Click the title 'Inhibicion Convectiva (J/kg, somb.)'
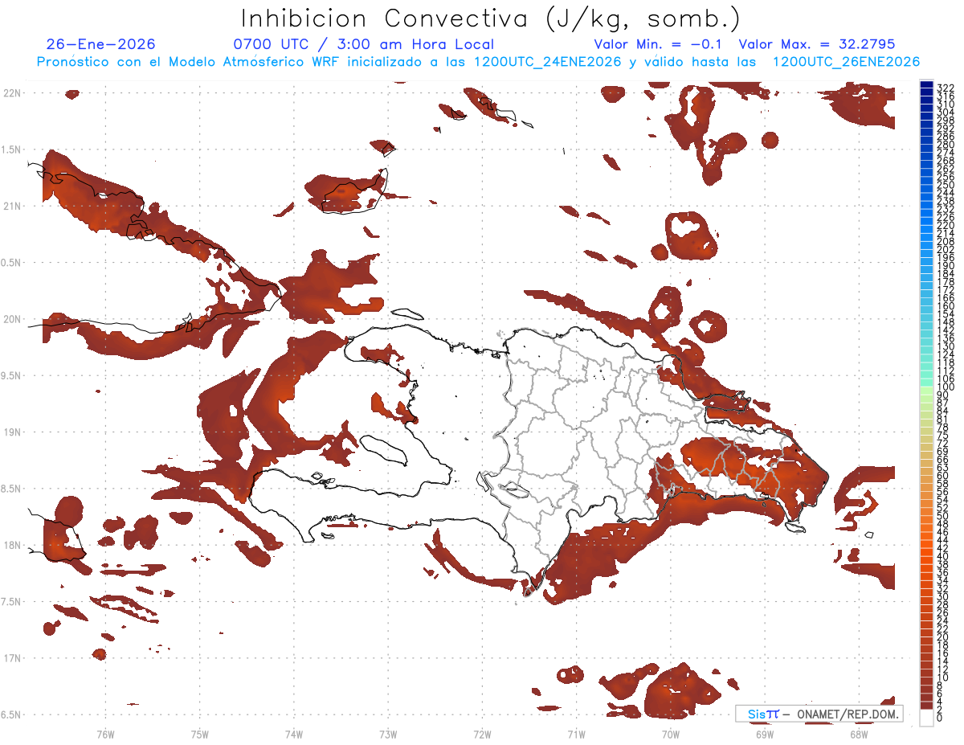Image resolution: width=964 pixels, height=745 pixels. (491, 18)
